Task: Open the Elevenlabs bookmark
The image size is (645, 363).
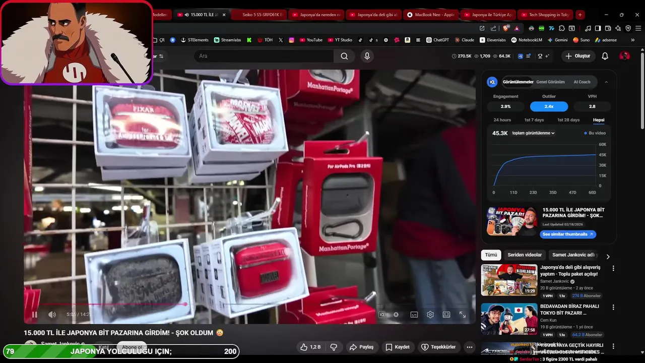Action: click(492, 40)
